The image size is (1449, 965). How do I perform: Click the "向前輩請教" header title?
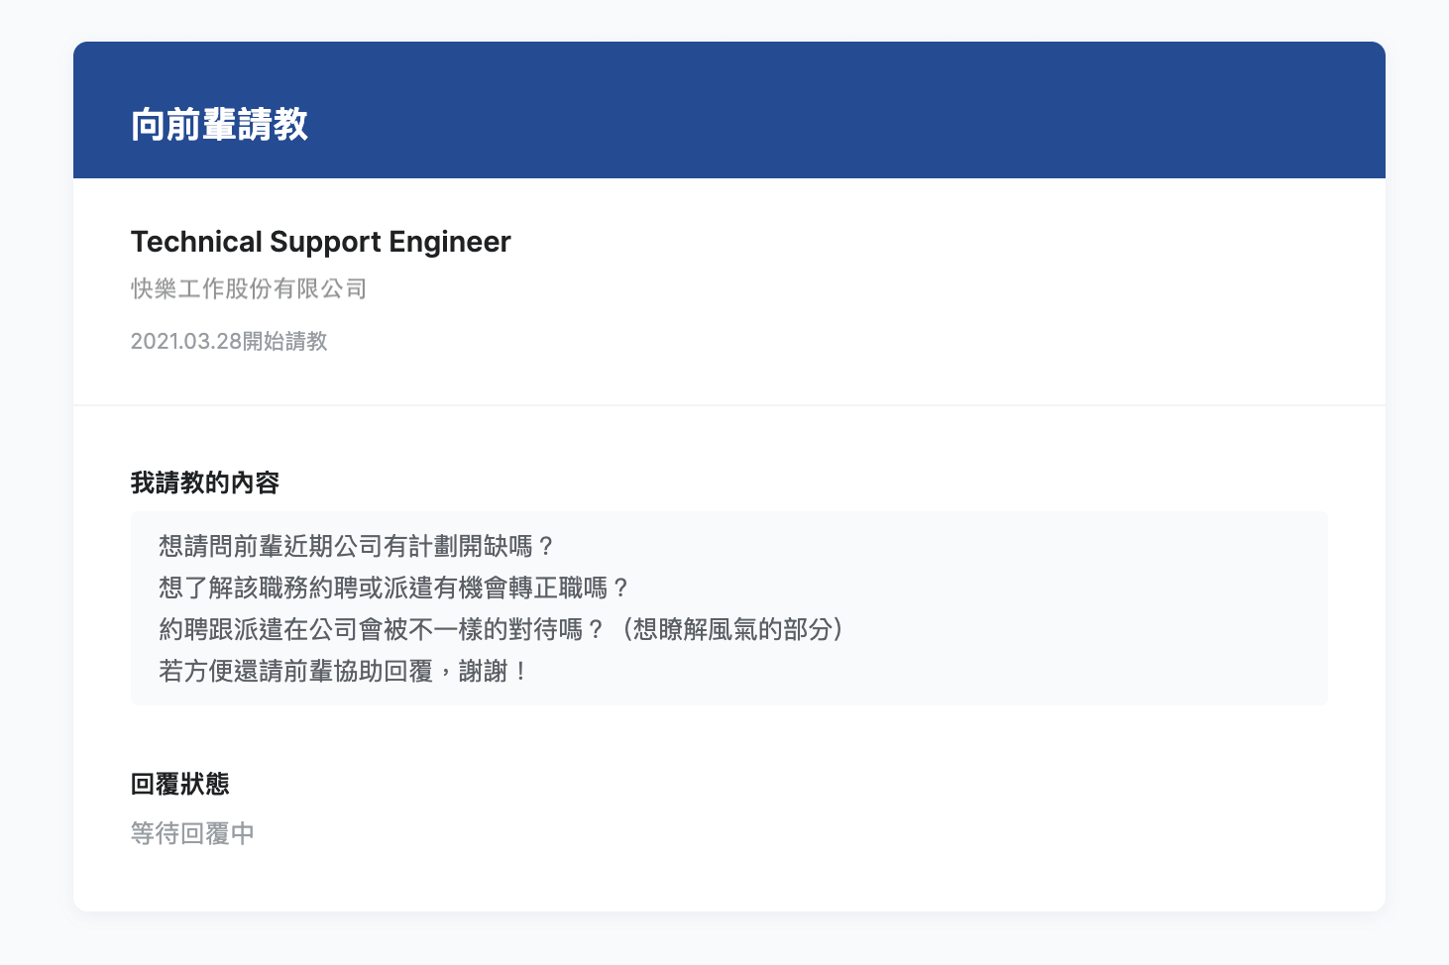point(219,125)
